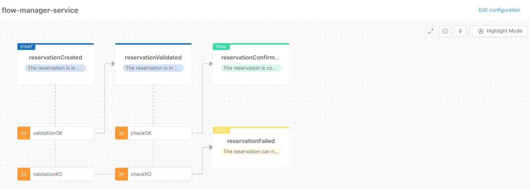Select the truncated reservationConfirm... state title

[x=250, y=57]
